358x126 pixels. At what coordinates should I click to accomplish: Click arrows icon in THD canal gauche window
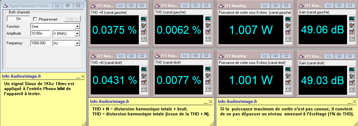click(x=208, y=38)
